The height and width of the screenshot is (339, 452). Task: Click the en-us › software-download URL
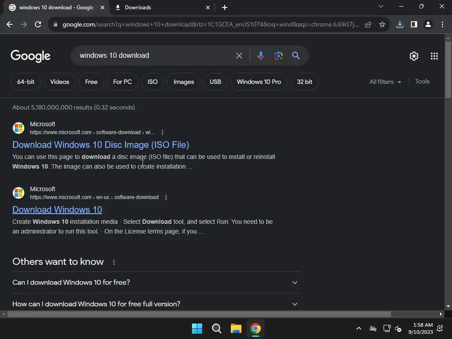click(x=94, y=197)
